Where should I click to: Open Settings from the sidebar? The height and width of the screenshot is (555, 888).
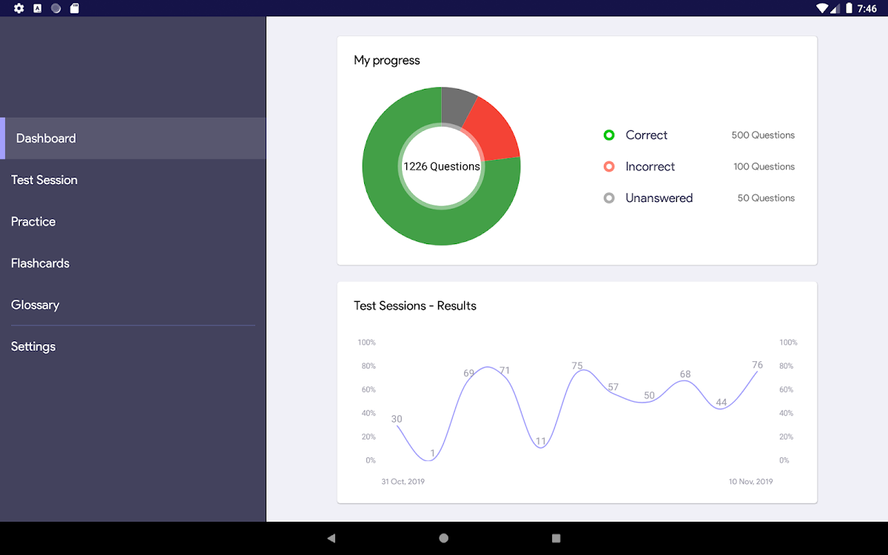33,346
